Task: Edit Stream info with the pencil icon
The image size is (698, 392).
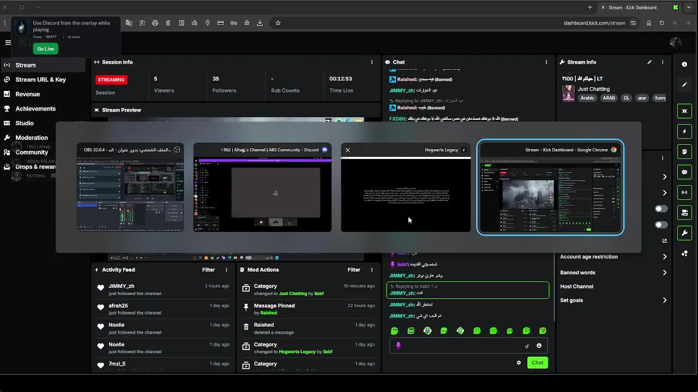Action: [649, 62]
